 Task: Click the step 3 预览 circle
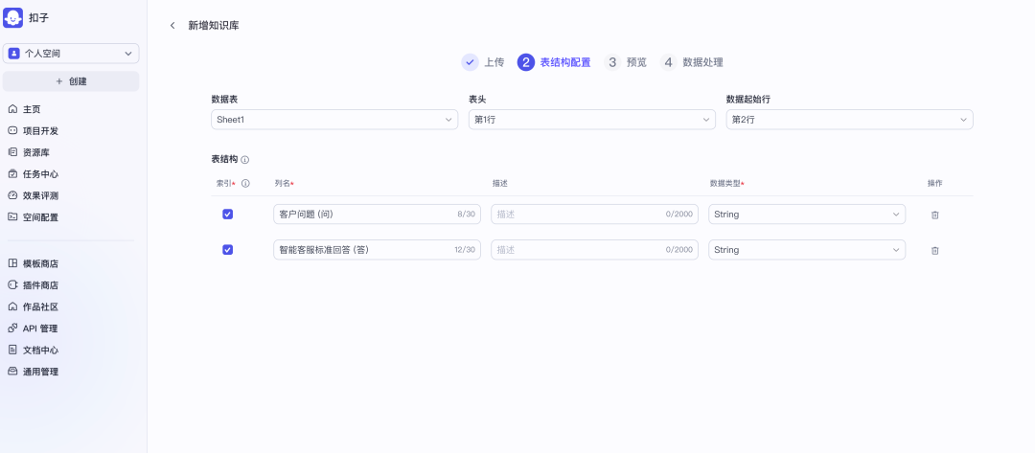point(612,62)
